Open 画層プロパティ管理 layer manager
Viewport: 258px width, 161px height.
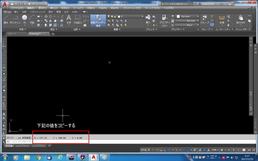[98, 21]
